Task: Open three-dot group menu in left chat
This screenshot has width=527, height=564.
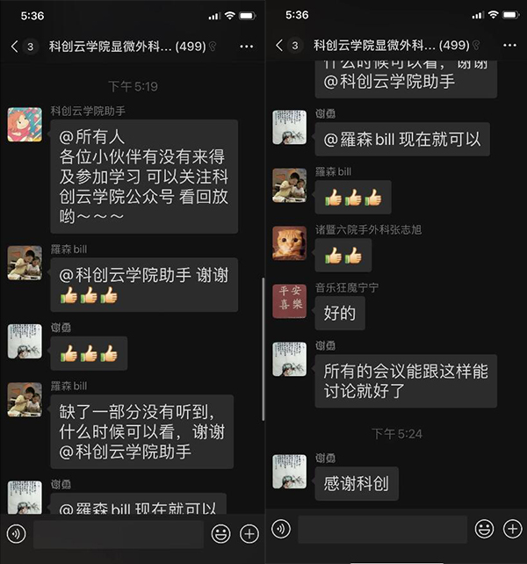Action: (247, 47)
